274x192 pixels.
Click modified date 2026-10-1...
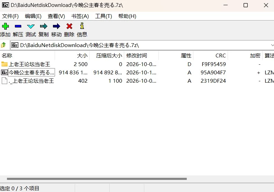pyautogui.click(x=141, y=73)
